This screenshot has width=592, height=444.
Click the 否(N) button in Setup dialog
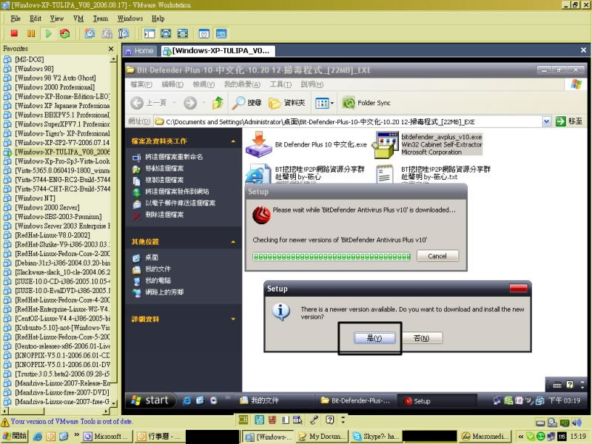click(x=422, y=338)
